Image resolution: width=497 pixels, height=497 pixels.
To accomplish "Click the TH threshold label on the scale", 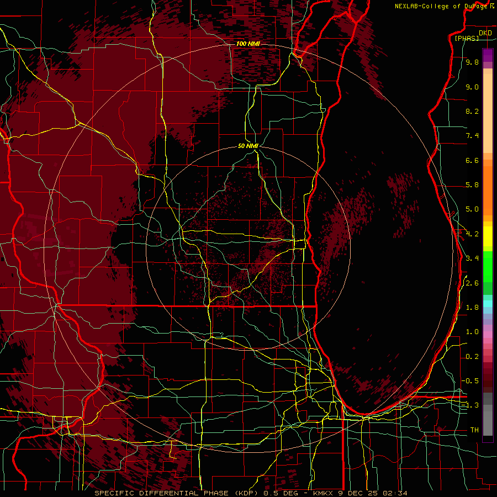I will pyautogui.click(x=474, y=430).
